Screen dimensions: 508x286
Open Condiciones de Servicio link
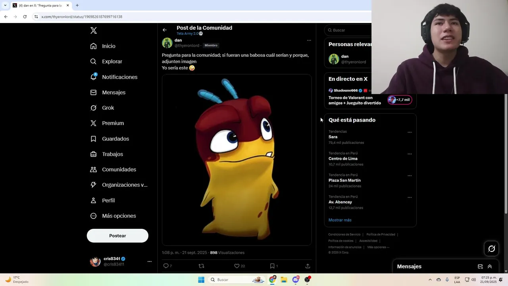(344, 234)
